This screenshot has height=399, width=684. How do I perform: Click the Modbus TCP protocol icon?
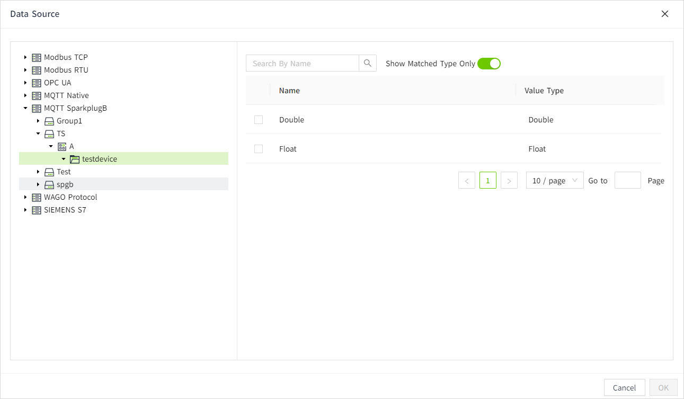tap(37, 57)
